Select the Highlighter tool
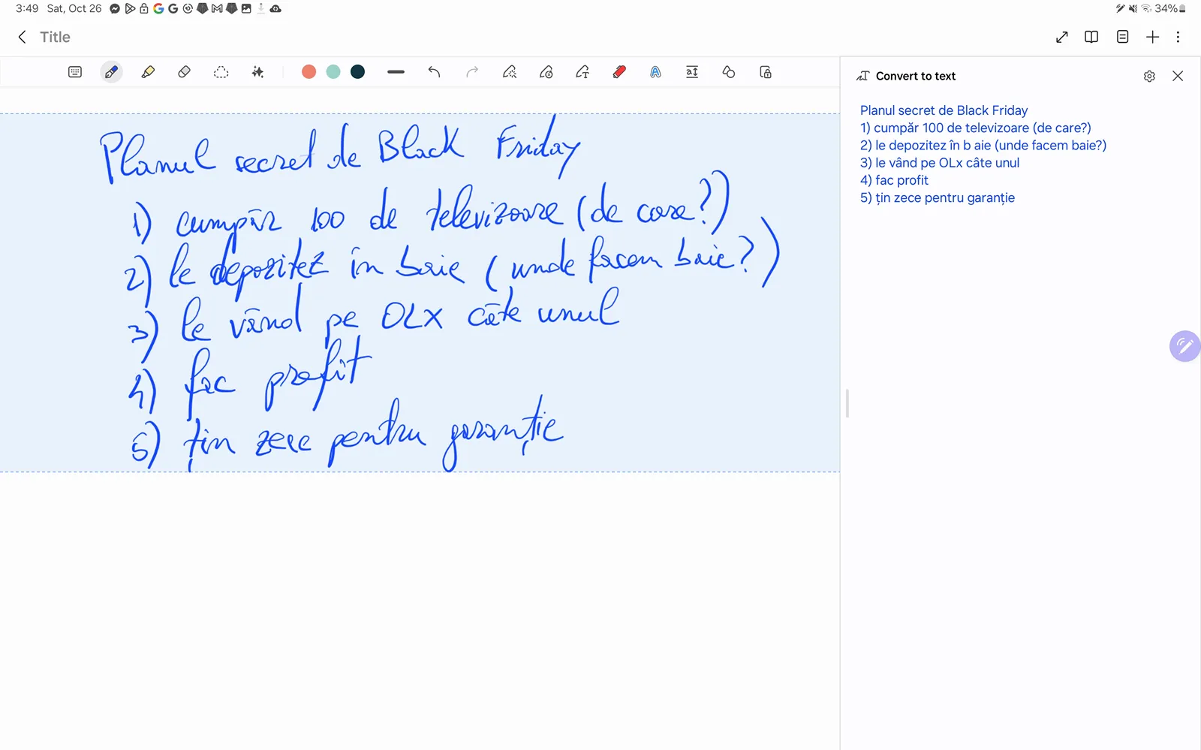 click(x=148, y=72)
